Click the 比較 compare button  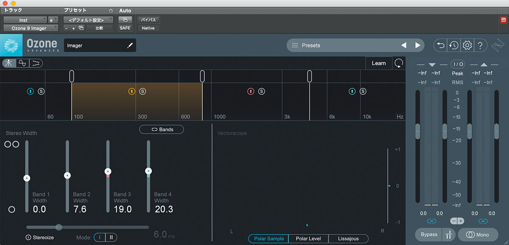click(x=100, y=28)
